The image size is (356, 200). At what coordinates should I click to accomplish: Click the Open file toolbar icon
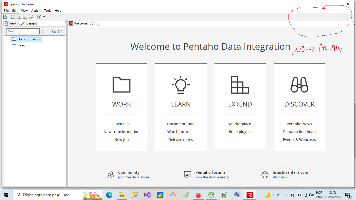click(x=13, y=17)
